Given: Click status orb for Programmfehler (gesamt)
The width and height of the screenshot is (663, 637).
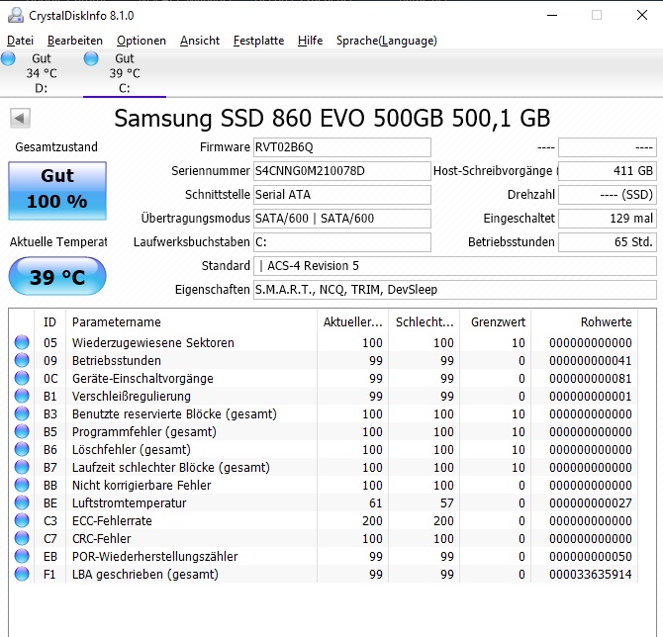Looking at the screenshot, I should (x=22, y=431).
